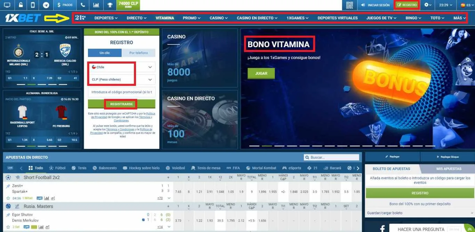
Task: Open the CLP currency dropdown
Action: (x=121, y=80)
